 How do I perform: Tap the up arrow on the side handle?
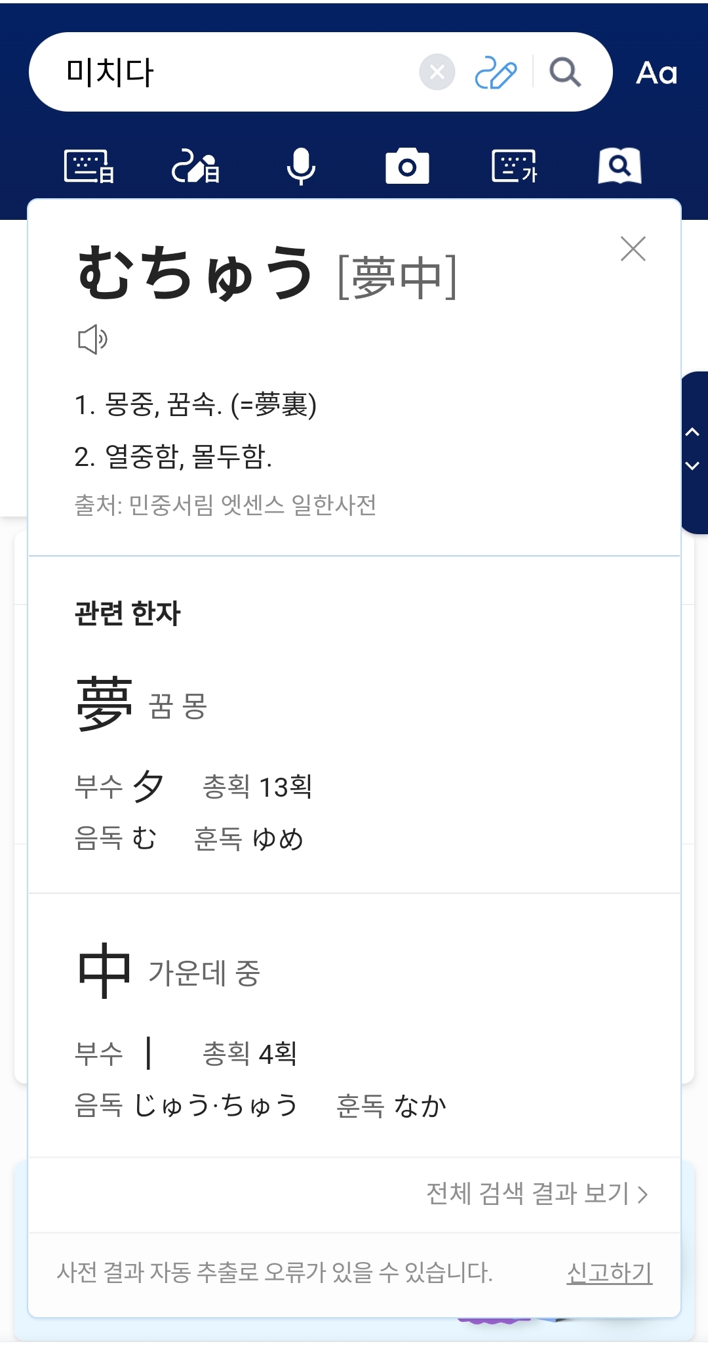pyautogui.click(x=692, y=432)
